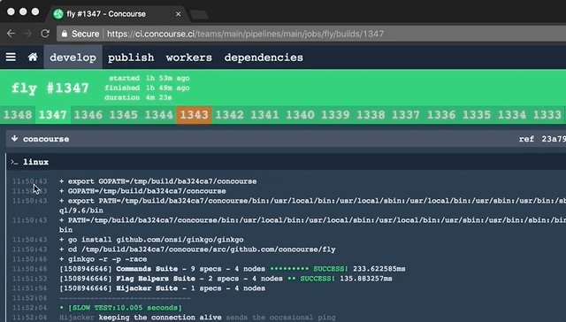The width and height of the screenshot is (566, 322).
Task: Click the browser forward arrow
Action: click(x=28, y=34)
